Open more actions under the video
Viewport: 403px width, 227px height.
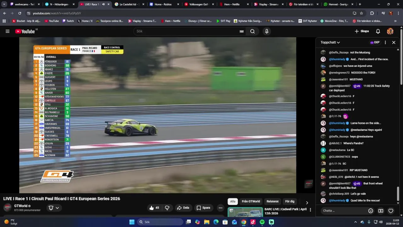click(x=220, y=208)
